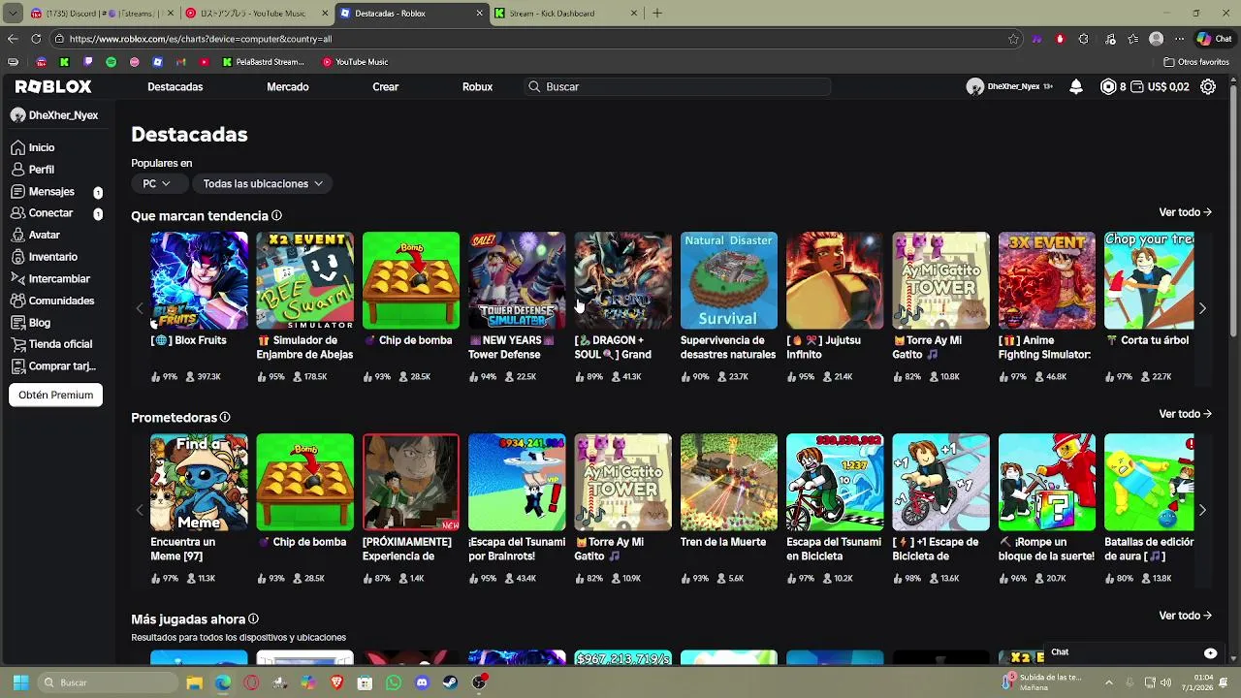Viewport: 1241px width, 698px height.
Task: Open browser extensions puzzle icon
Action: tap(1083, 39)
